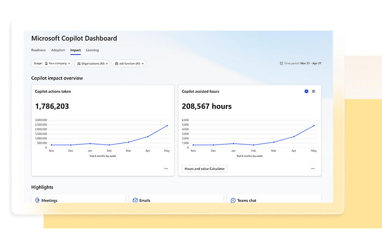Click the job function briefcase icon
The image size is (382, 245).
tap(117, 64)
